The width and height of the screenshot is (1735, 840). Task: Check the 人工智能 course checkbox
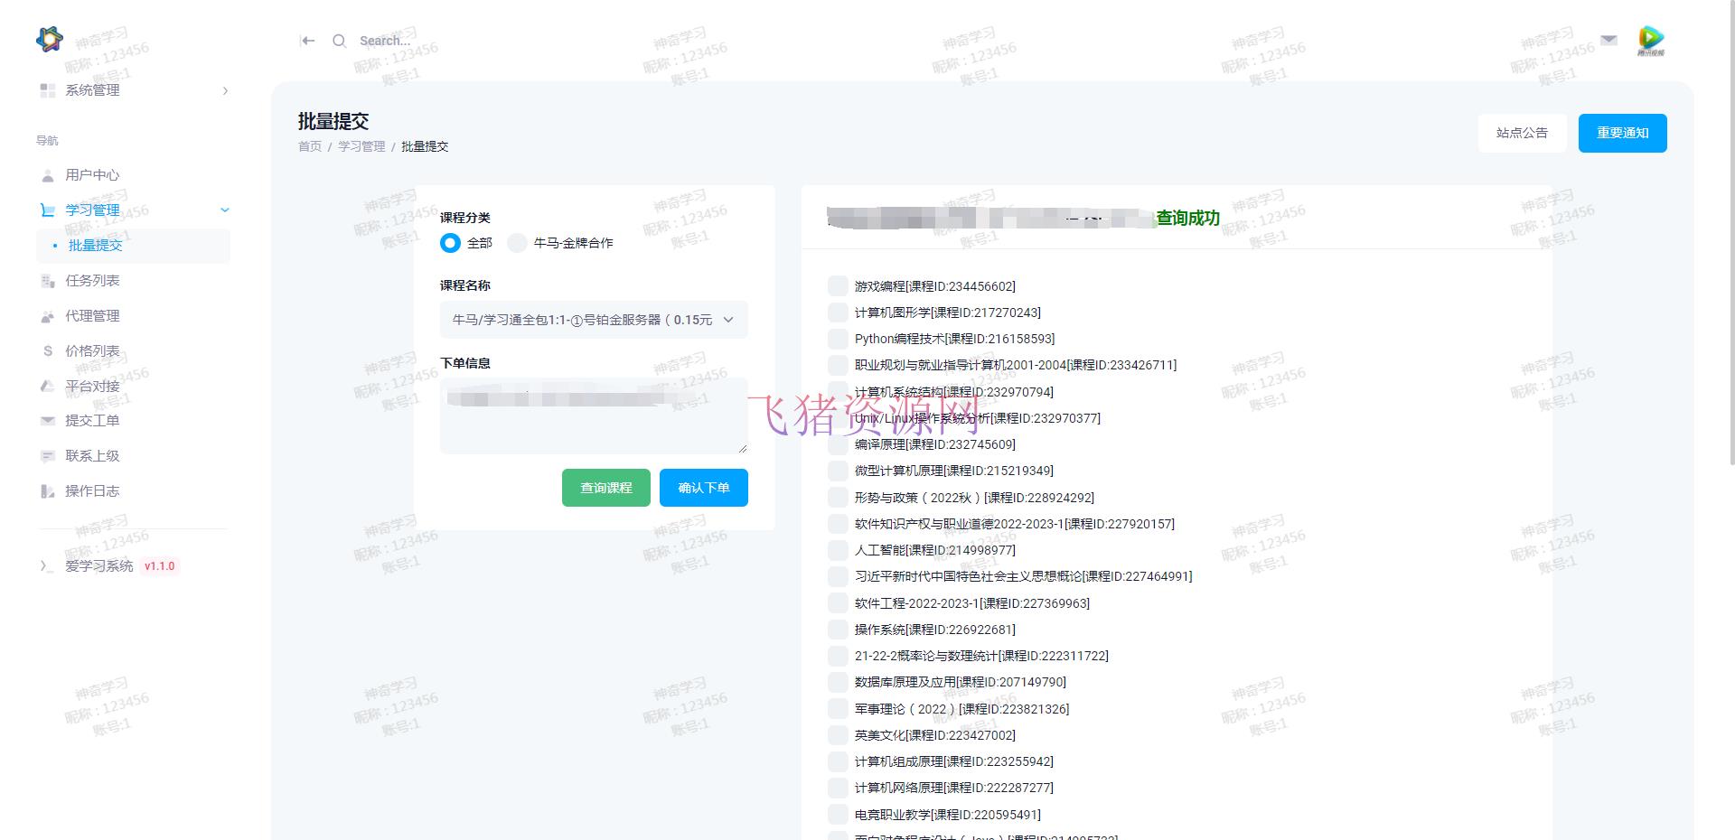tap(838, 550)
